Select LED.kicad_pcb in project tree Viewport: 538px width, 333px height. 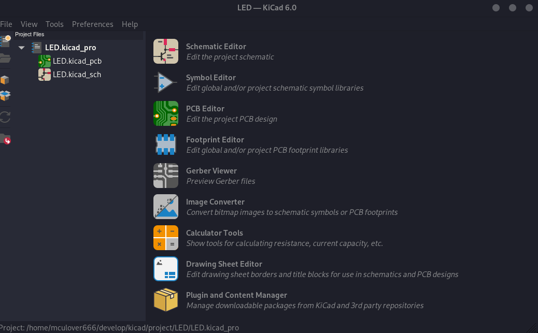77,61
